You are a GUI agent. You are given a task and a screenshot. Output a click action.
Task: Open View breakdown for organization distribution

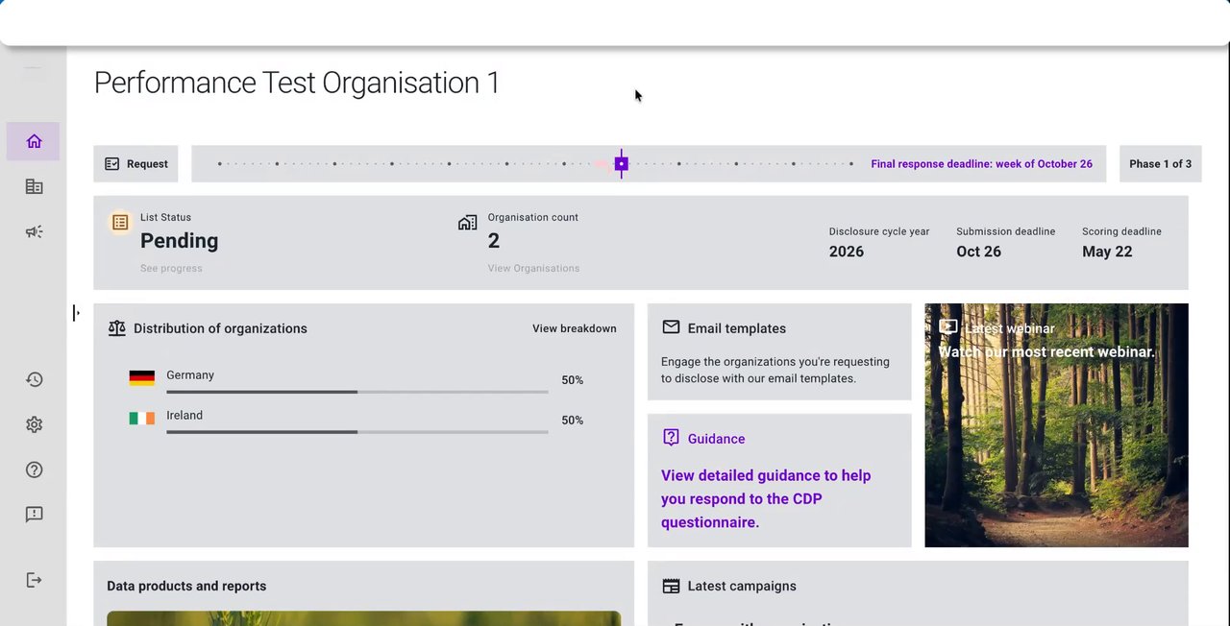(574, 328)
